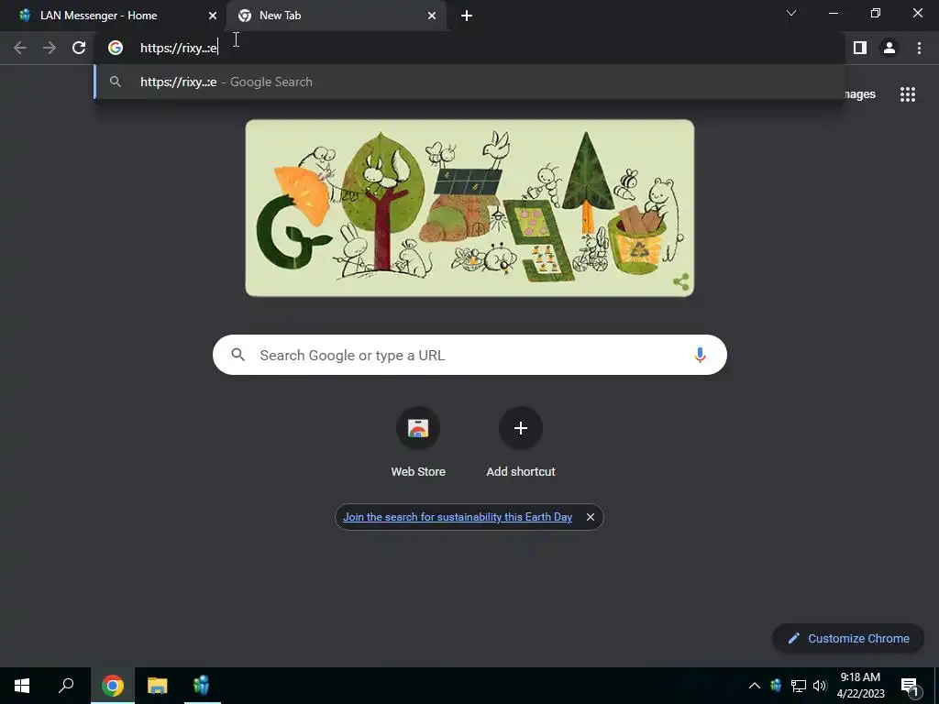Click the voice search microphone
The image size is (939, 704).
click(x=700, y=355)
